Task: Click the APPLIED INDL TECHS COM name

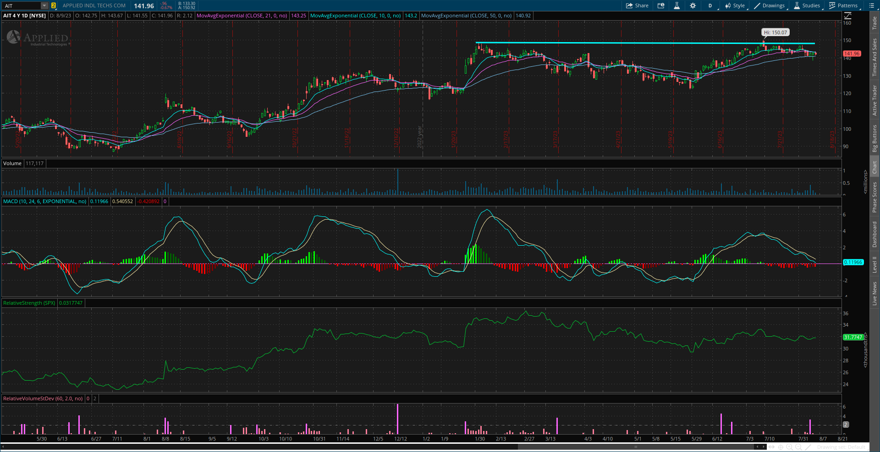Action: coord(94,5)
